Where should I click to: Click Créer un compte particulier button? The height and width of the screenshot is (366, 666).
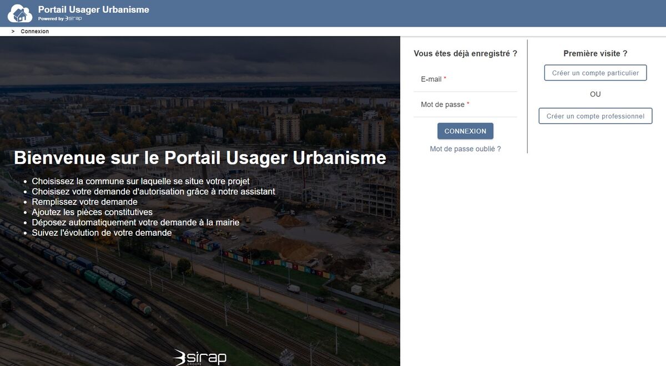click(596, 73)
